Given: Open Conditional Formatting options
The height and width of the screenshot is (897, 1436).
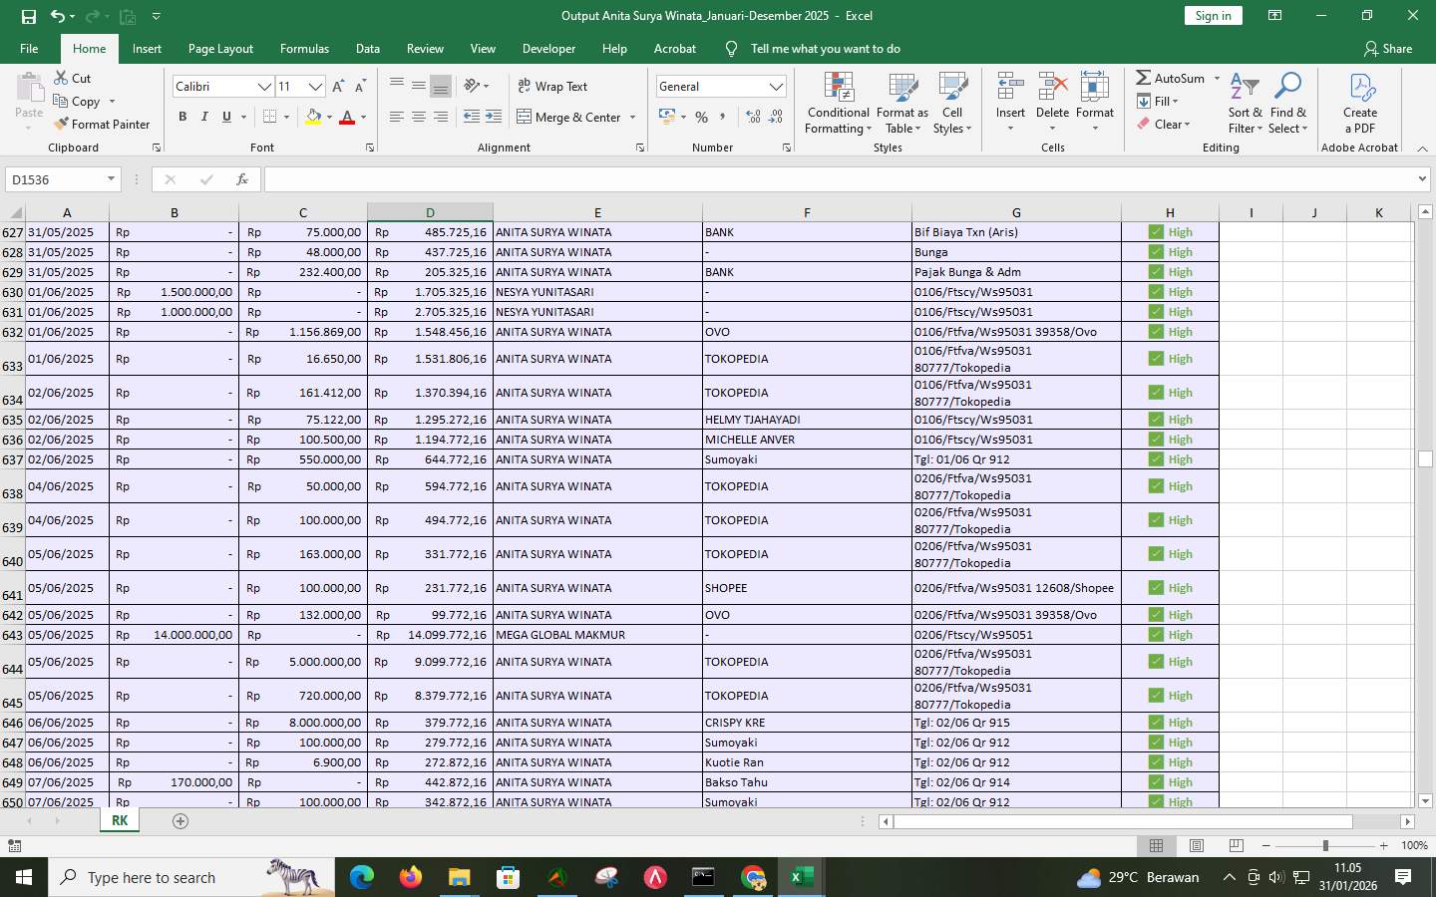Looking at the screenshot, I should click(x=837, y=105).
